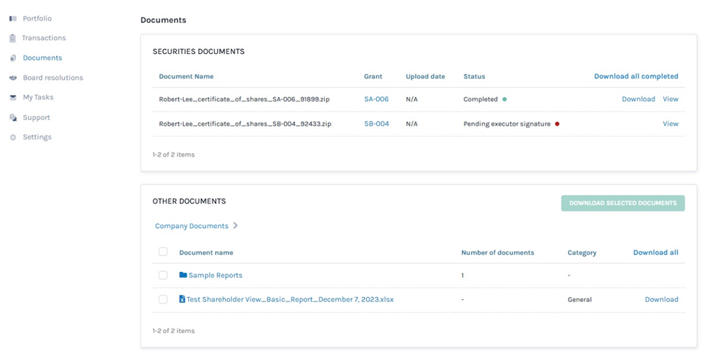Click Download all completed link

(x=636, y=76)
